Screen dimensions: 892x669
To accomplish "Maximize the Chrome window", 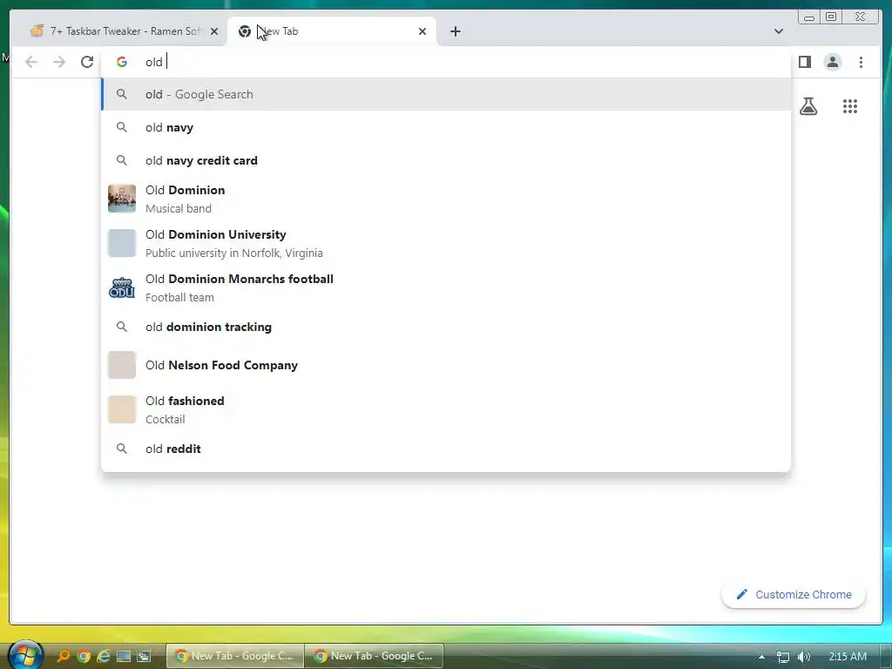I will coord(831,17).
